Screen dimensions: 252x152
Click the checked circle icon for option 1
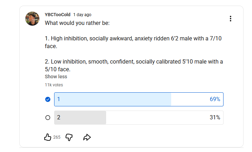tap(48, 99)
